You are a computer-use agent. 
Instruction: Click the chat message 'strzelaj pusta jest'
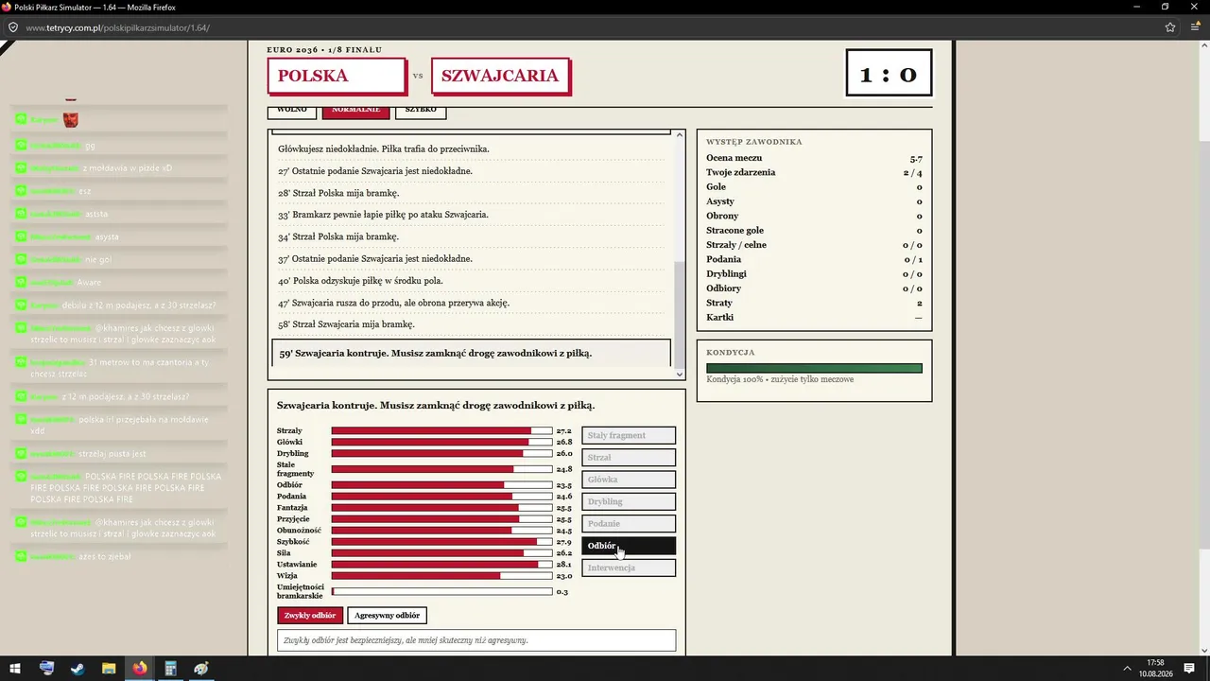click(x=112, y=454)
